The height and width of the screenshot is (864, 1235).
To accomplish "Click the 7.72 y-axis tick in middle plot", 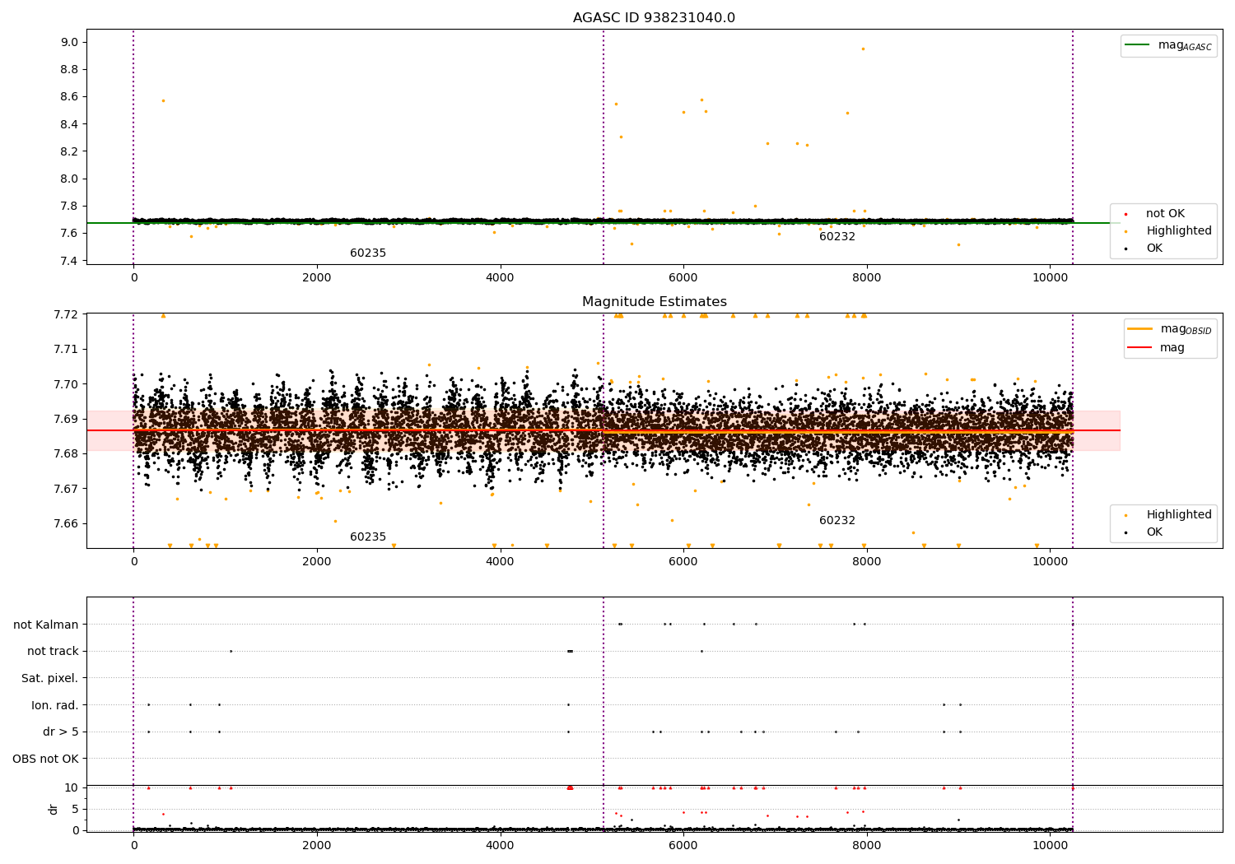I will 66,314.
